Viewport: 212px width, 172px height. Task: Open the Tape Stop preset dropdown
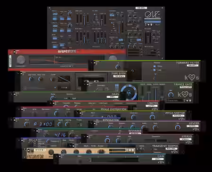point(119,76)
